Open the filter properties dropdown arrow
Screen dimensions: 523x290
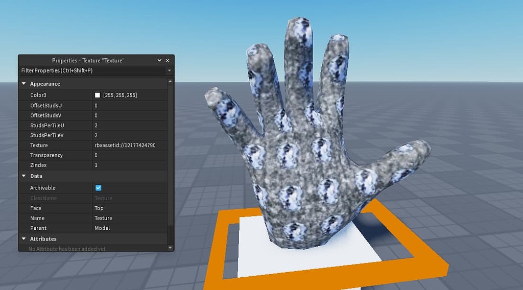[x=170, y=70]
